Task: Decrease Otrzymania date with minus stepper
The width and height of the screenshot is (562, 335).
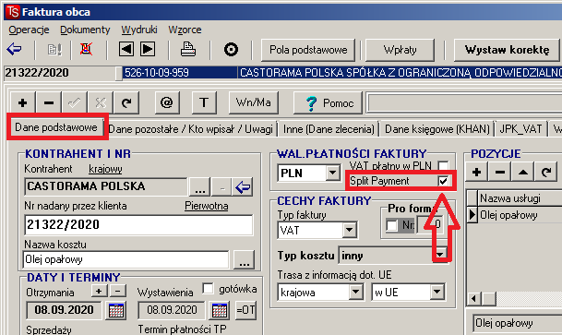Action: click(118, 291)
